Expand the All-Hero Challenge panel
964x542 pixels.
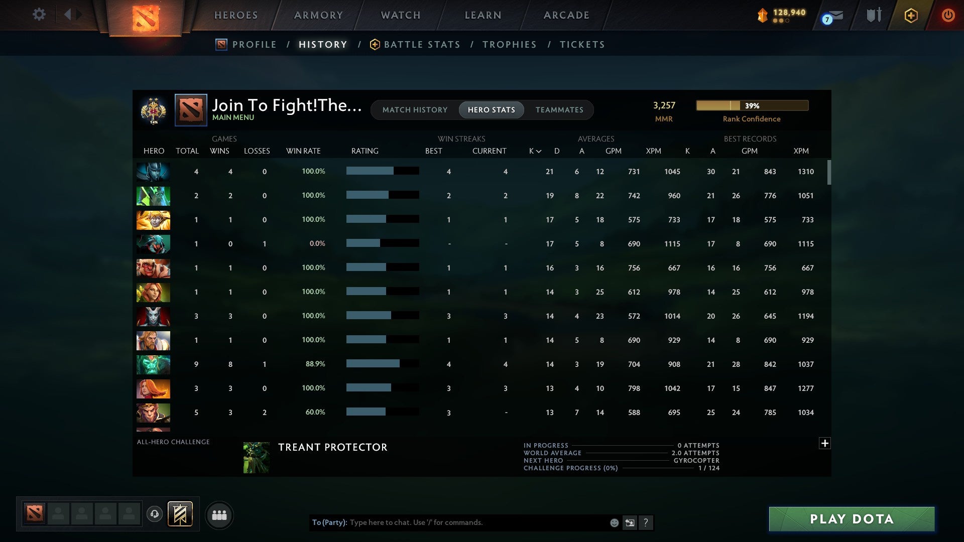point(825,444)
